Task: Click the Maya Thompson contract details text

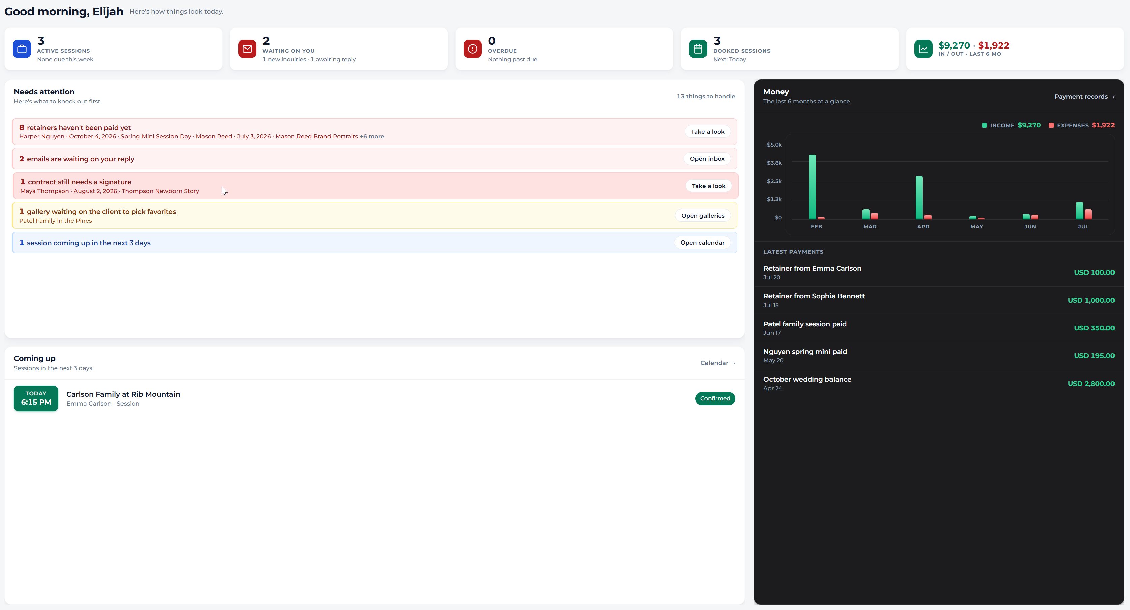Action: (x=110, y=191)
